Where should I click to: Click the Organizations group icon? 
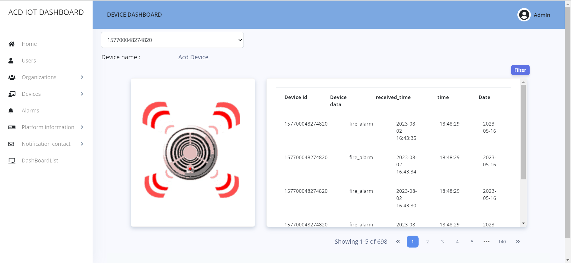point(12,77)
